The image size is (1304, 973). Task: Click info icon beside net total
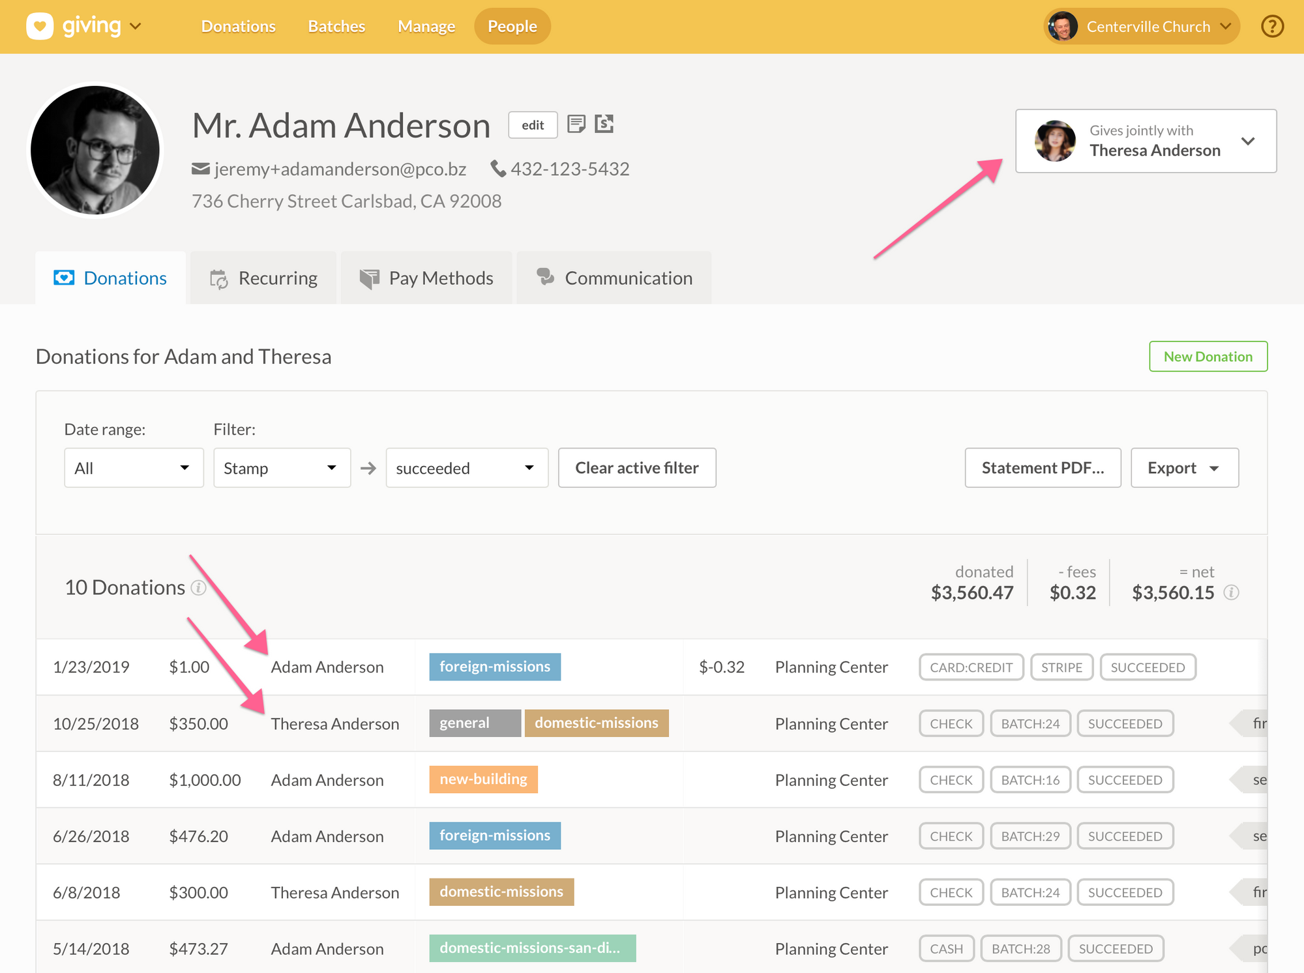(x=1231, y=592)
